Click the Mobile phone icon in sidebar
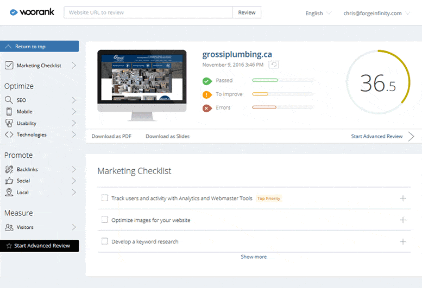This screenshot has width=422, height=288. coord(9,112)
